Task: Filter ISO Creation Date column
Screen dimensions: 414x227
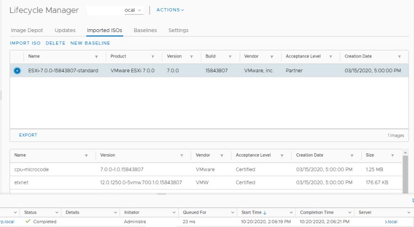Action: 399,57
